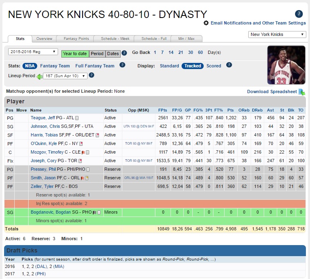
Task: Click the help icon beside team title
Action: (x=299, y=14)
